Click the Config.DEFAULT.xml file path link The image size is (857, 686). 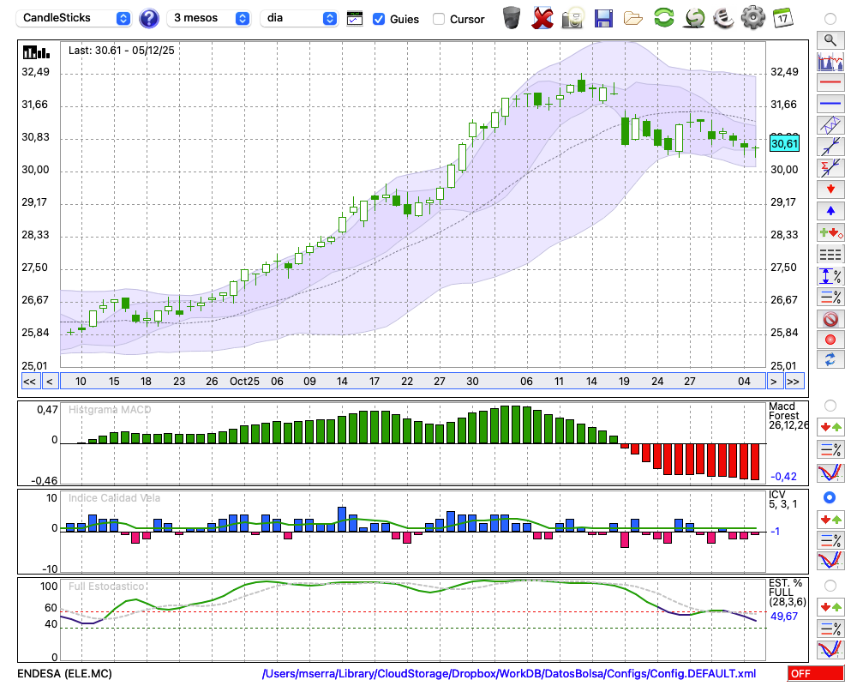pyautogui.click(x=509, y=674)
